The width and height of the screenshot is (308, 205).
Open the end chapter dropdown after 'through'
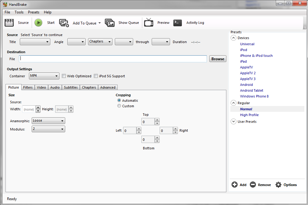[x=161, y=42]
